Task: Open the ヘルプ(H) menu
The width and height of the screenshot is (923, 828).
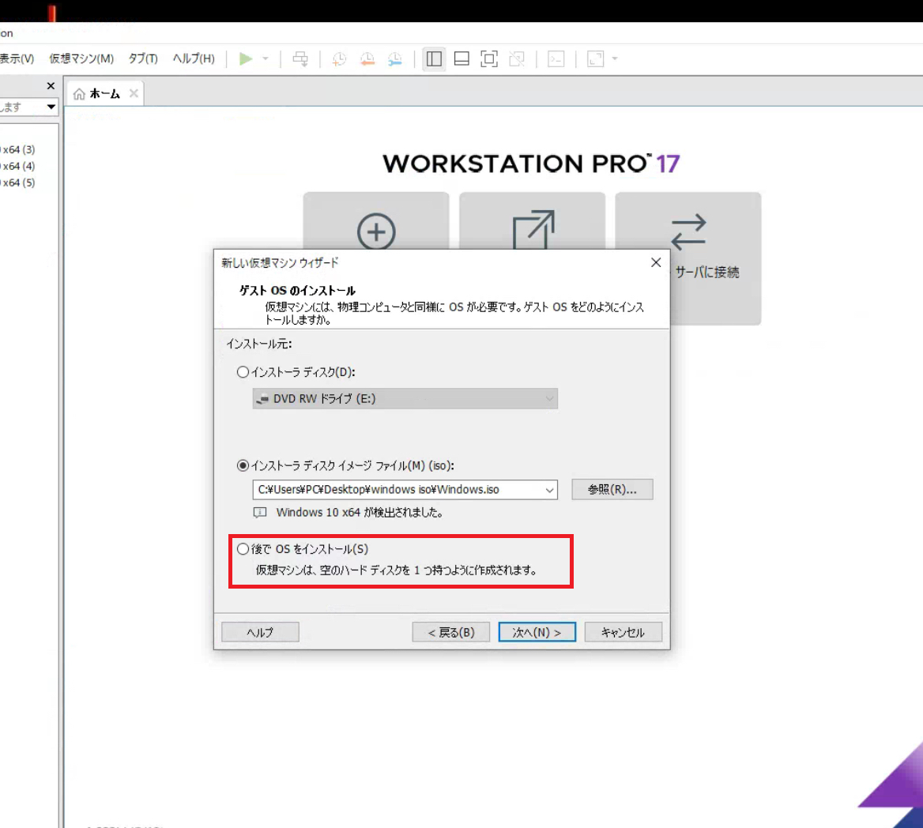Action: (194, 58)
